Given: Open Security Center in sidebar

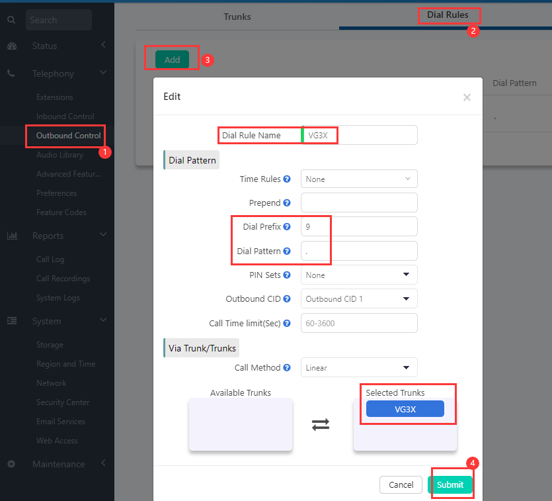Looking at the screenshot, I should coord(63,402).
